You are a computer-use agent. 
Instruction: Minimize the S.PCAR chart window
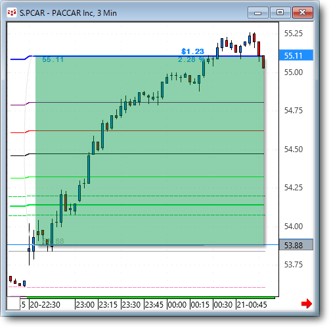click(x=258, y=13)
